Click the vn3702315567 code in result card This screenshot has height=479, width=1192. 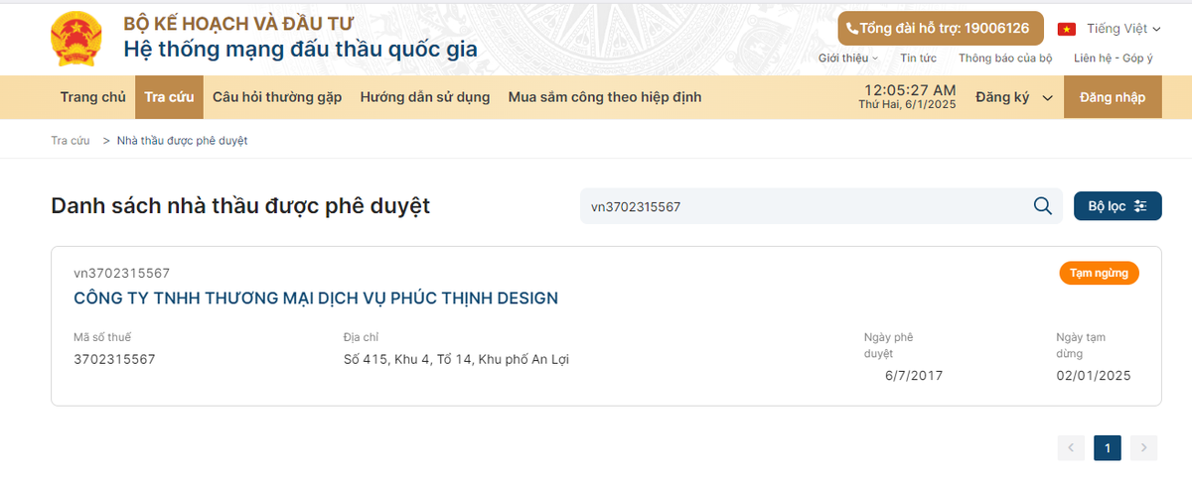click(122, 273)
